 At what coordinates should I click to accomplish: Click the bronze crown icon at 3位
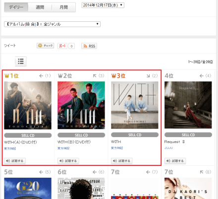click(114, 76)
